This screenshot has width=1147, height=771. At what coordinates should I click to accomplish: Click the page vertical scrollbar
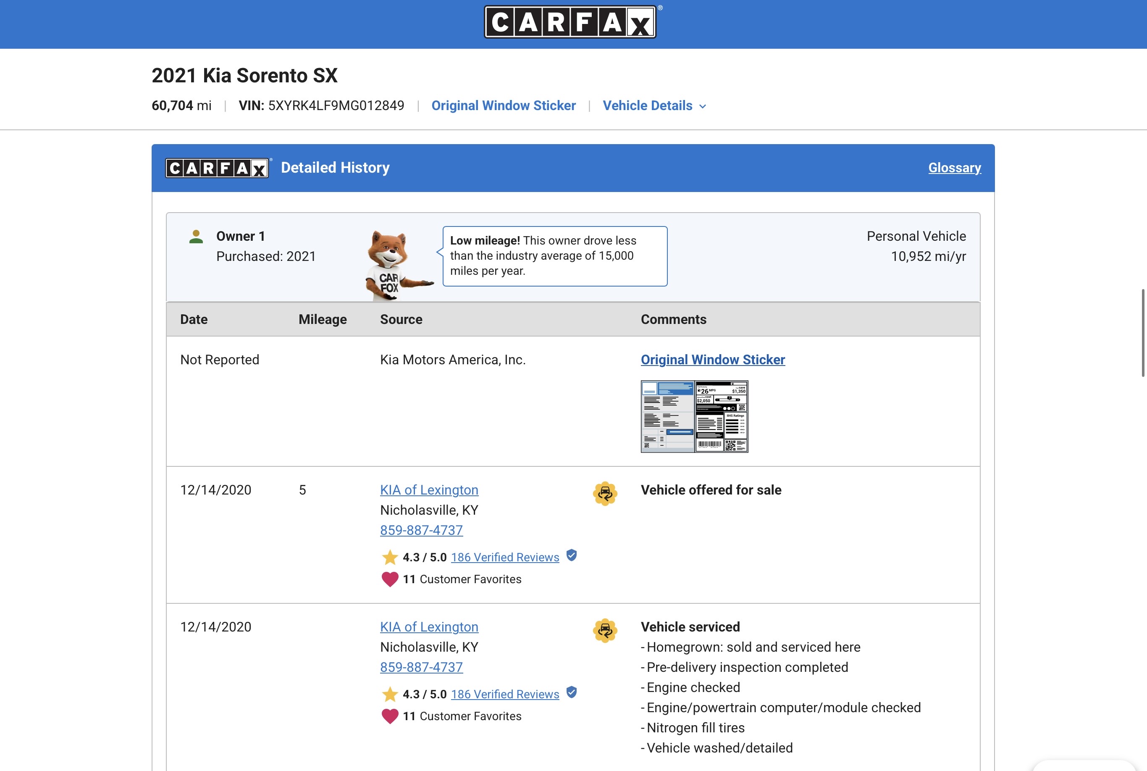pyautogui.click(x=1144, y=333)
